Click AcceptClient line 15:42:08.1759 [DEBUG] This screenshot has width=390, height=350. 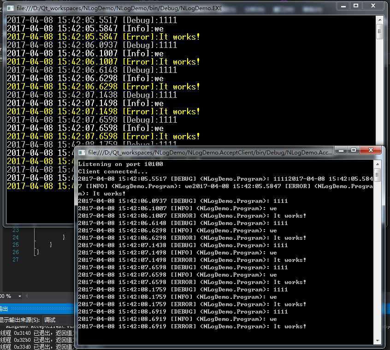(x=183, y=290)
